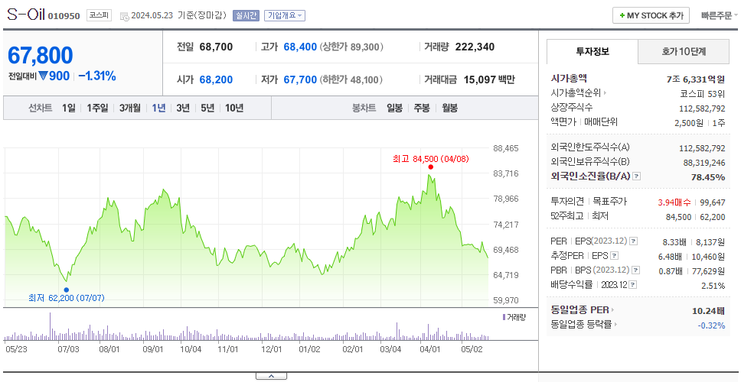Click the 거래량 222,340 value

(475, 47)
